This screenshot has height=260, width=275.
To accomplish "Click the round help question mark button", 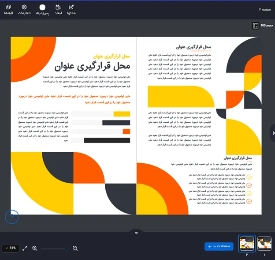I will click(x=12, y=217).
